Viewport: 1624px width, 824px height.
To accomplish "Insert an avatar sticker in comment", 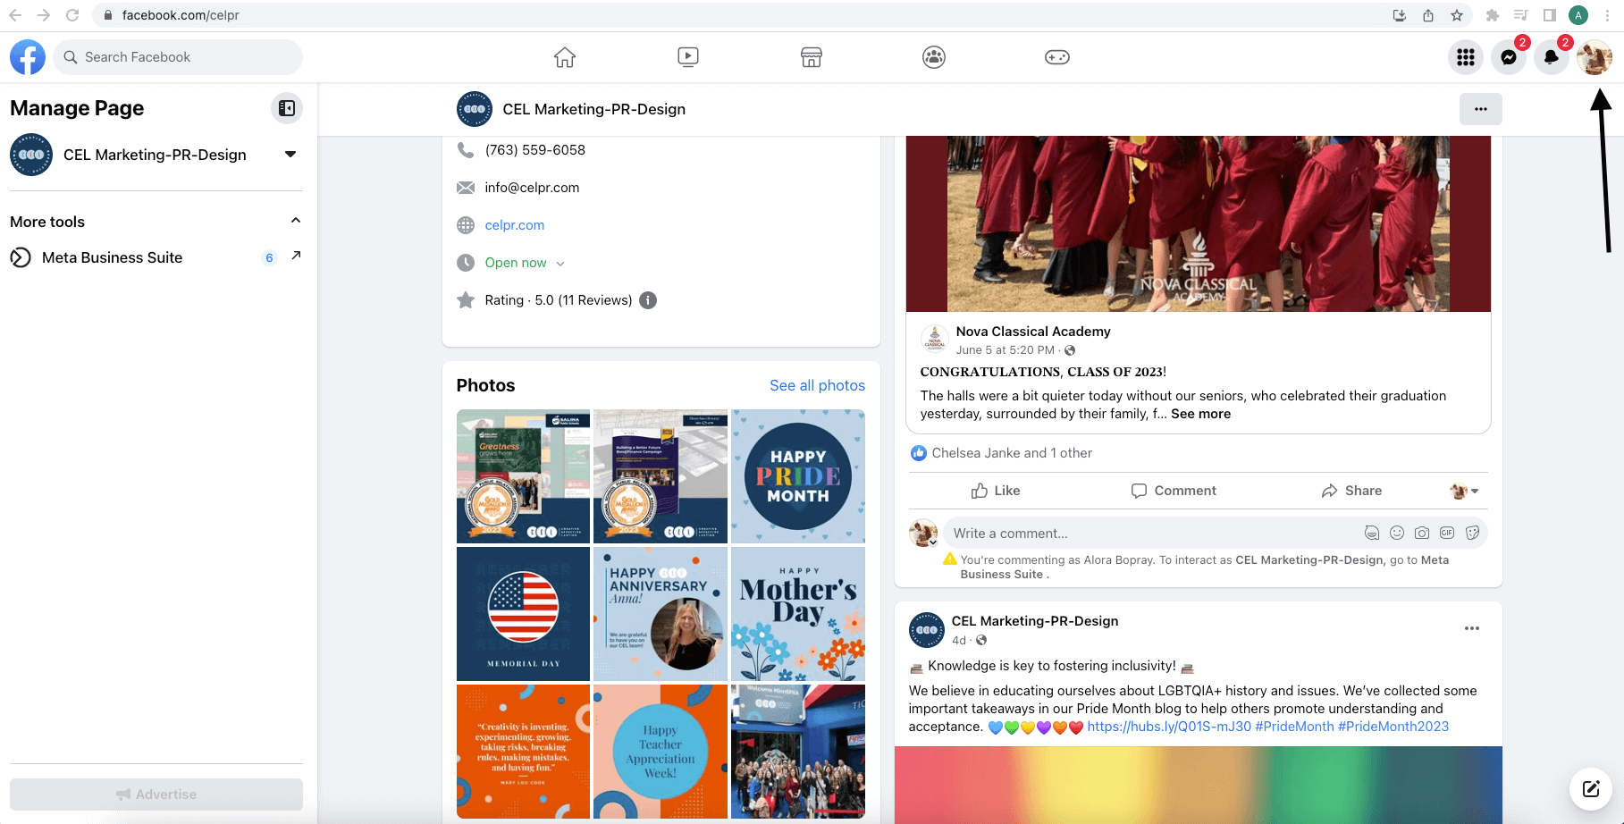I will pos(1372,534).
